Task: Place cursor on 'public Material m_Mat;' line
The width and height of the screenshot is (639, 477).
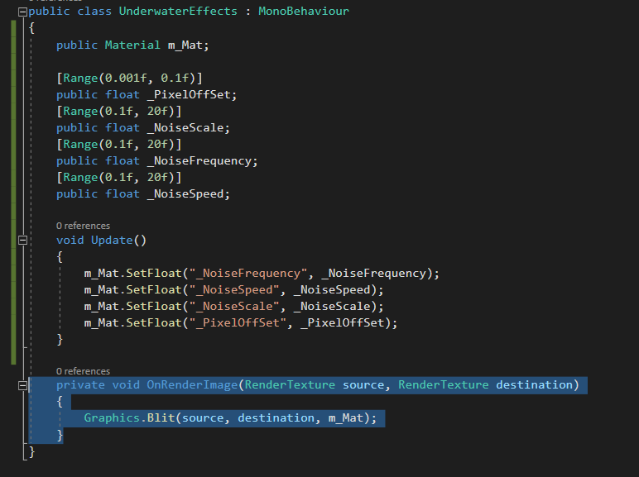Action: tap(132, 45)
